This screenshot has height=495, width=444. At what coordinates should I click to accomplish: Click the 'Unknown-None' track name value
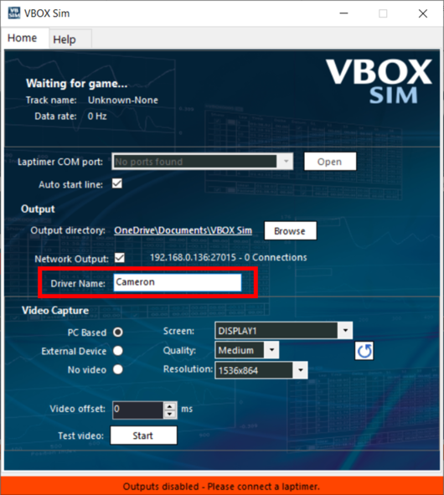tap(123, 100)
